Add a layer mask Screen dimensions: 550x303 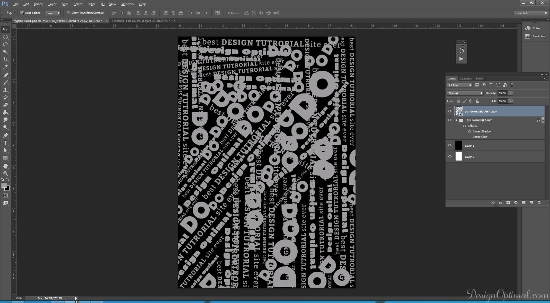point(508,202)
